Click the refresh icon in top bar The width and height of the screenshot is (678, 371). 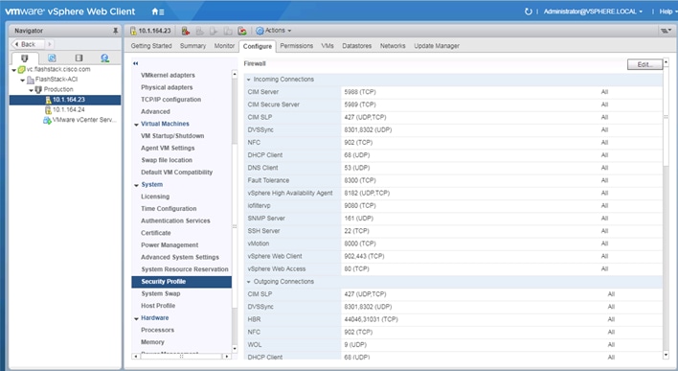coord(528,12)
